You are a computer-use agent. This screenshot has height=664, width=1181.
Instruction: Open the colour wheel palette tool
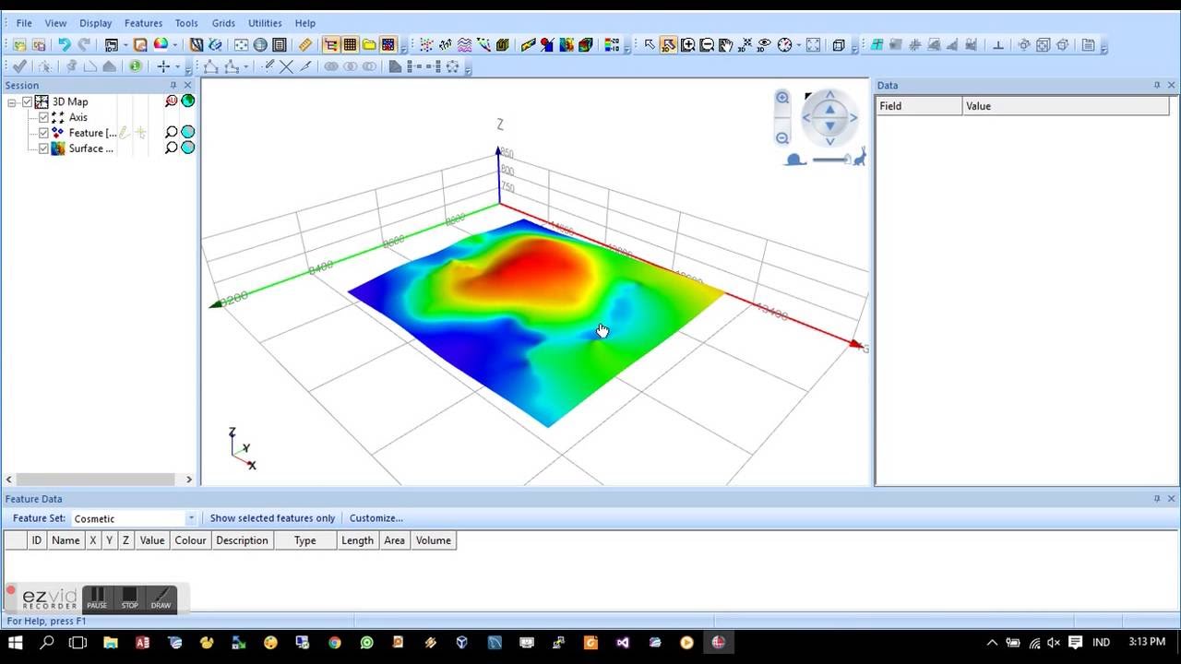(x=161, y=44)
